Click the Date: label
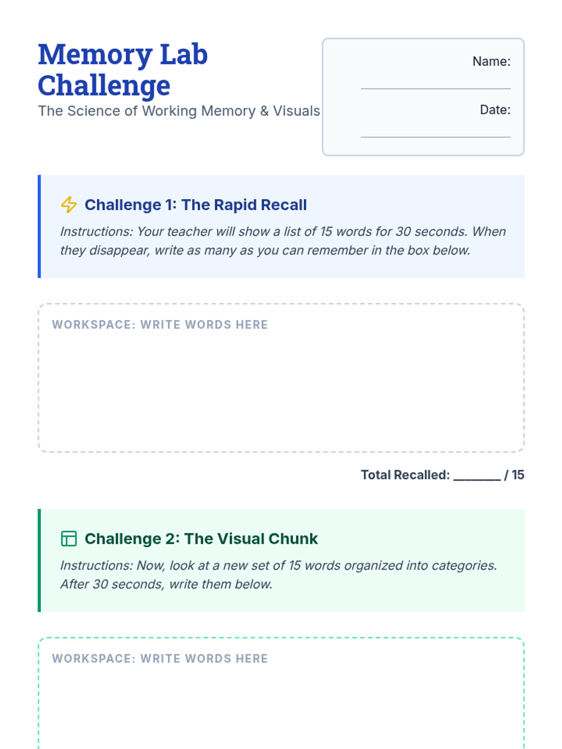The width and height of the screenshot is (562, 749). pos(495,110)
